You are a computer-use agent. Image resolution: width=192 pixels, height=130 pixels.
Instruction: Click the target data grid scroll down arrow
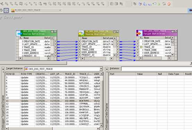(102, 125)
